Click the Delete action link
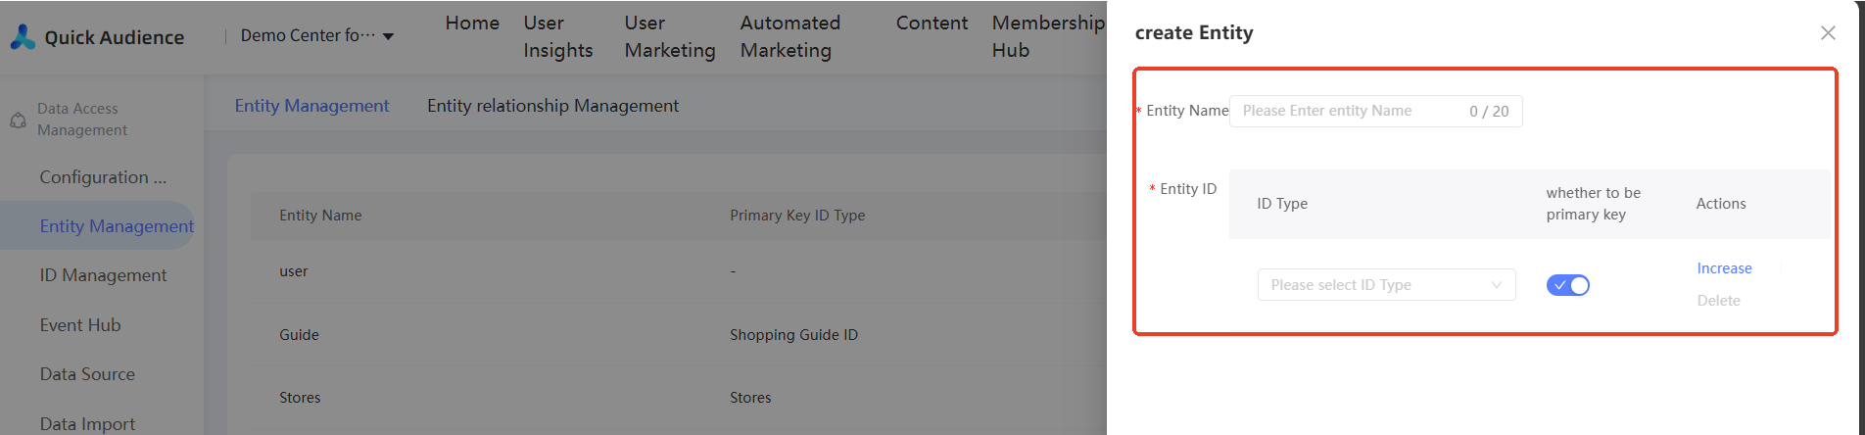This screenshot has height=435, width=1865. point(1718,301)
